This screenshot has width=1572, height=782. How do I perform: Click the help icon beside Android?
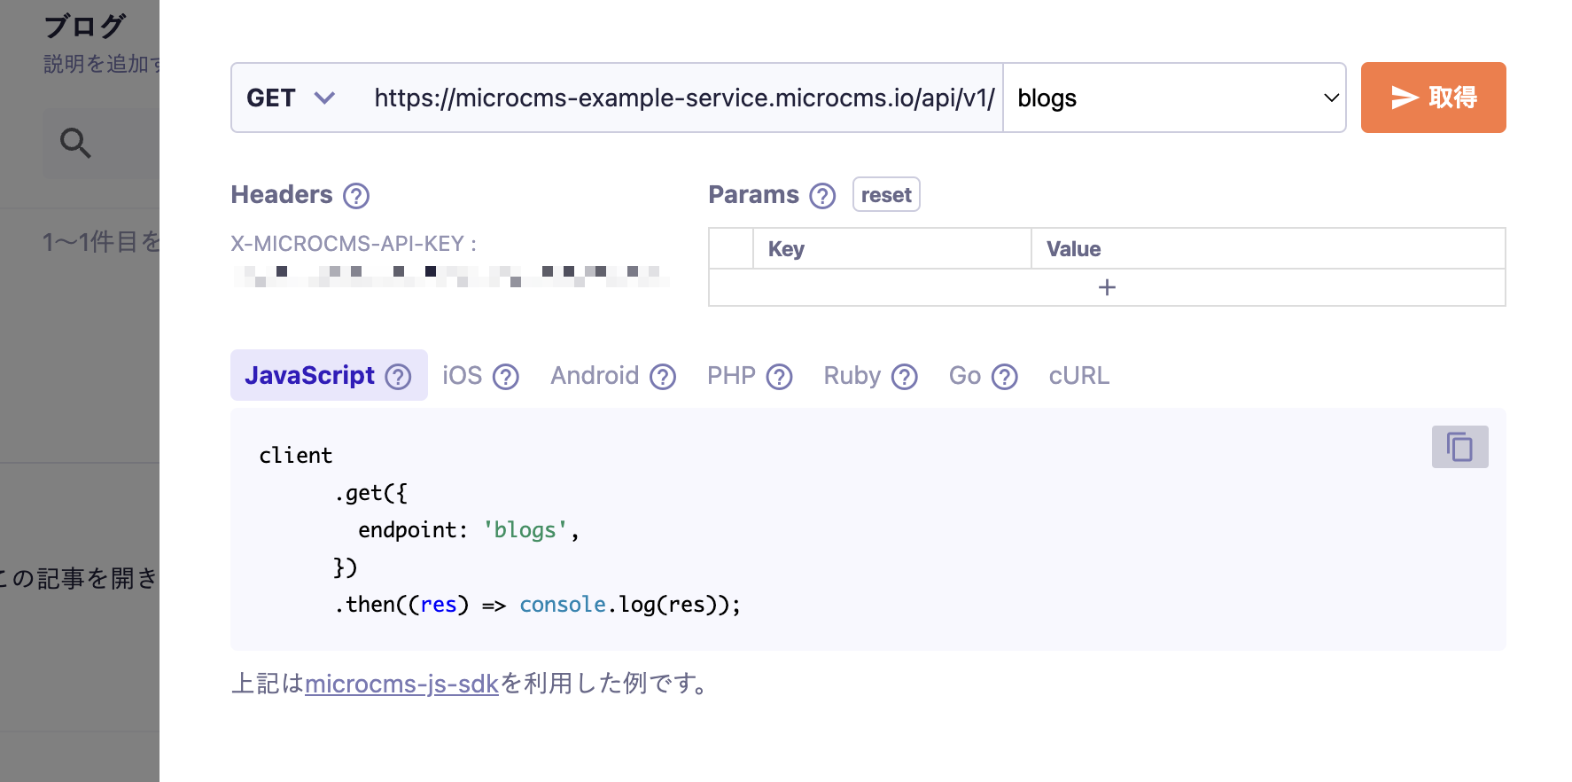click(x=662, y=377)
